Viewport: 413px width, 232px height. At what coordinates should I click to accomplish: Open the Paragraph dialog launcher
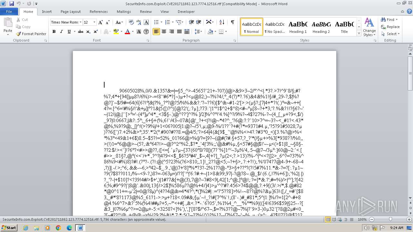coord(235,41)
